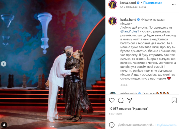The width and height of the screenshot is (179, 129).
Task: Share post with paper plane icon
Action: pos(130,100)
